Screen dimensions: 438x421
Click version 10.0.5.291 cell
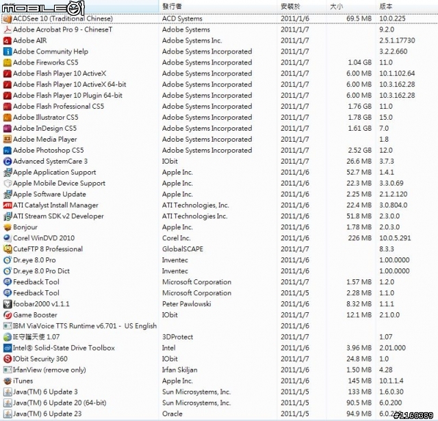tap(395, 238)
